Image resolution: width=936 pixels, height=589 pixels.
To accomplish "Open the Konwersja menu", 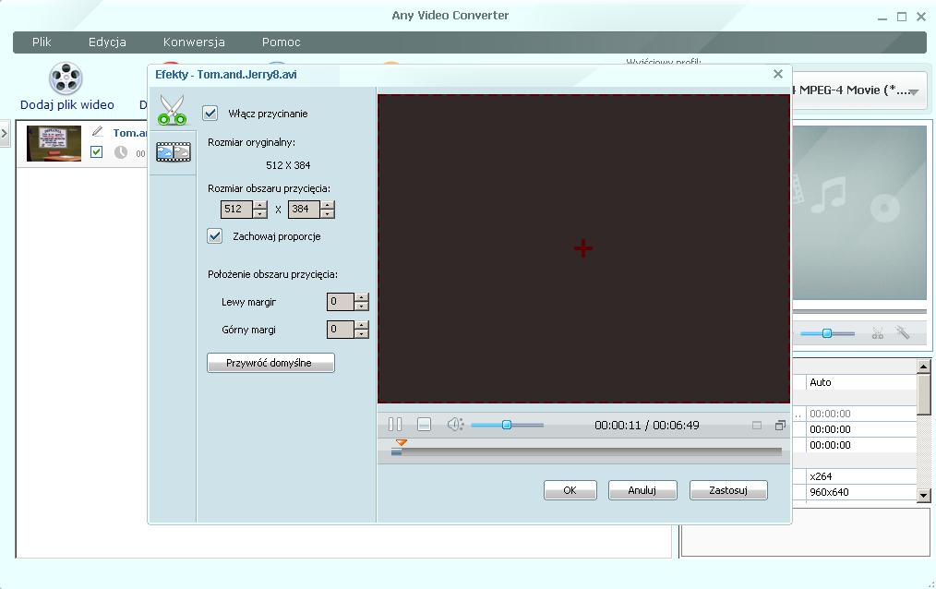I will (x=194, y=42).
